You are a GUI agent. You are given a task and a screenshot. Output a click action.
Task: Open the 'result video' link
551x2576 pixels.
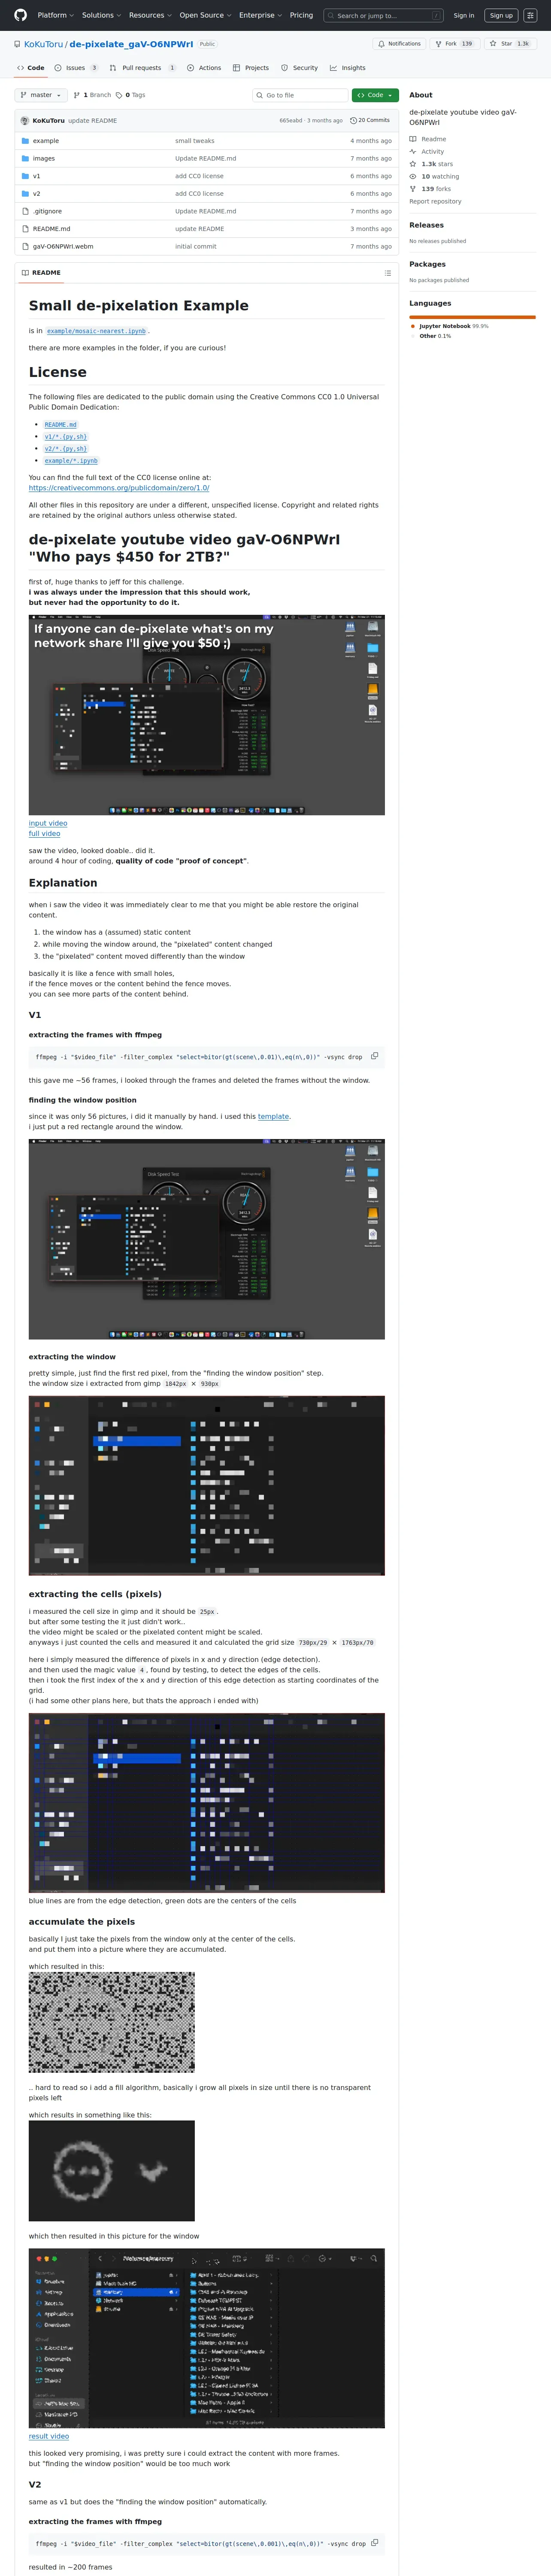tap(49, 2436)
